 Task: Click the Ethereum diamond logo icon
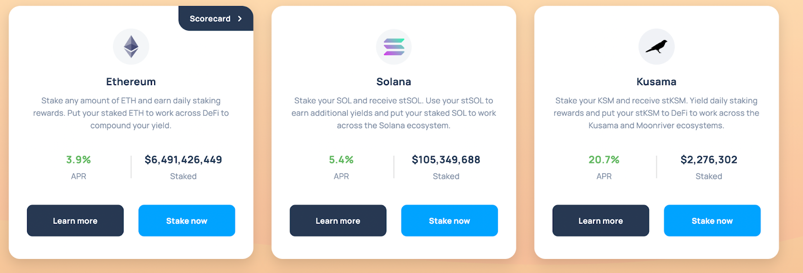[131, 47]
